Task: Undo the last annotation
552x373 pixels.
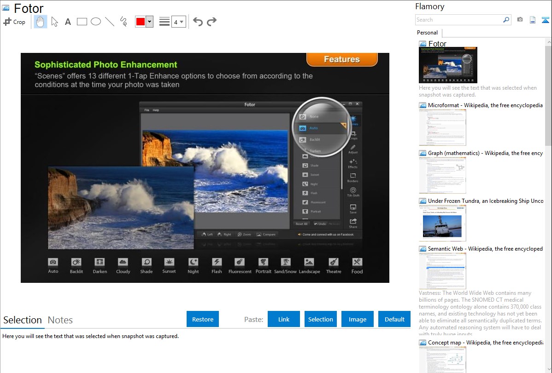Action: 198,22
